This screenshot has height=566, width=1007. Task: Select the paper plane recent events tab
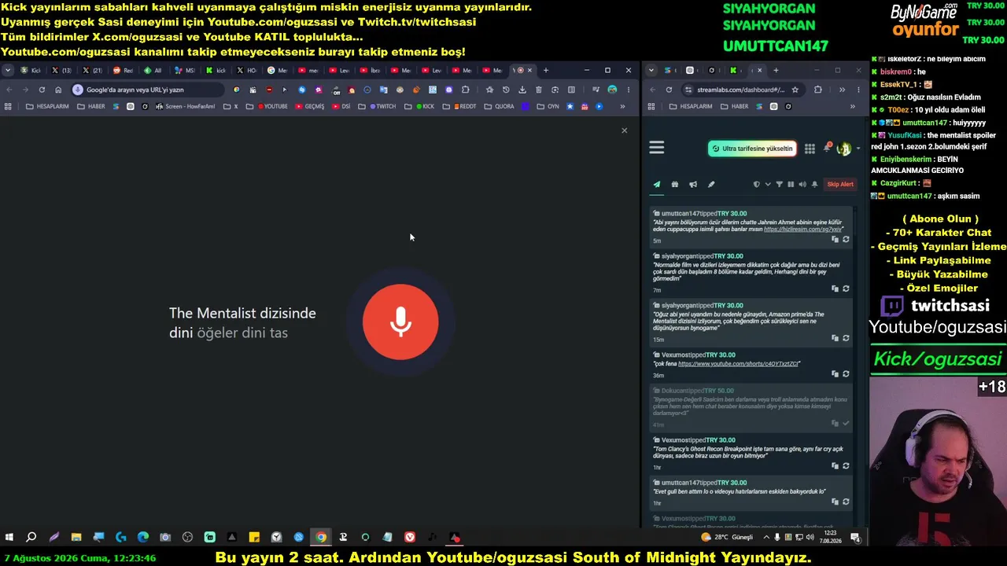(657, 185)
